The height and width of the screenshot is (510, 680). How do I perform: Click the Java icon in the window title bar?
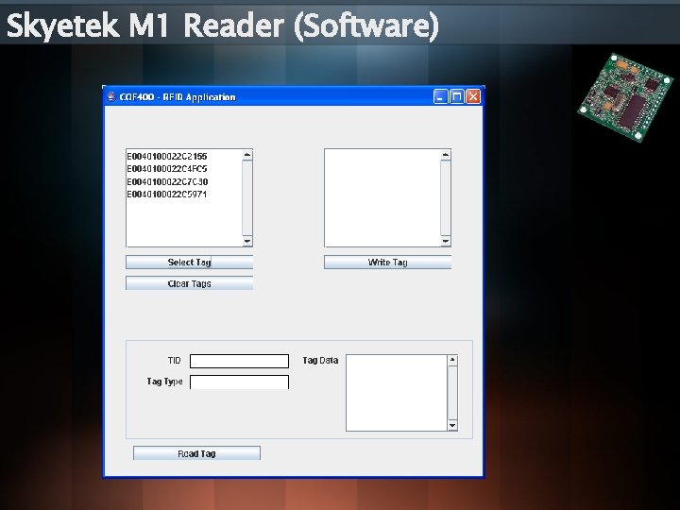point(111,96)
